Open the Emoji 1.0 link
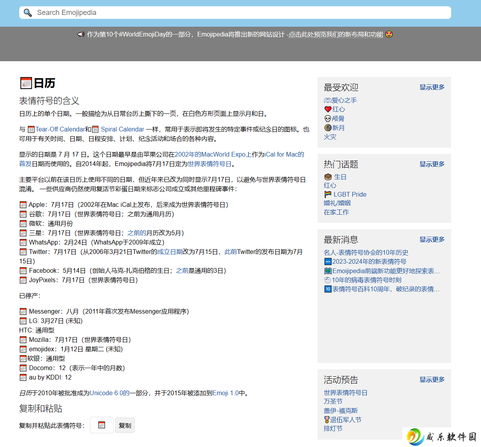 pyautogui.click(x=226, y=393)
